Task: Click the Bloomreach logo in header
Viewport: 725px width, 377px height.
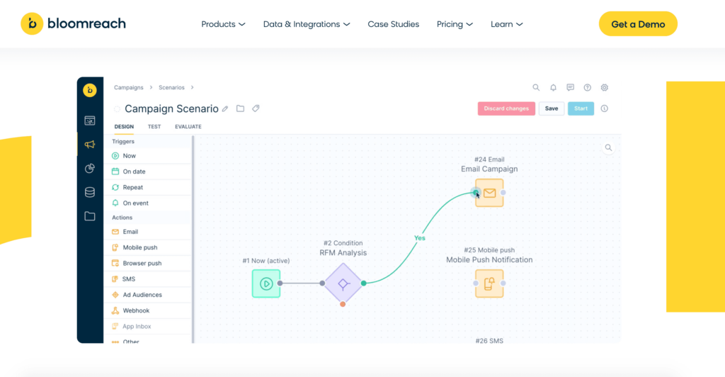Action: click(x=73, y=23)
